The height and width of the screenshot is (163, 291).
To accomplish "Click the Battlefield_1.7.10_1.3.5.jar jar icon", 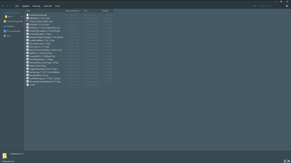I will tap(27, 18).
